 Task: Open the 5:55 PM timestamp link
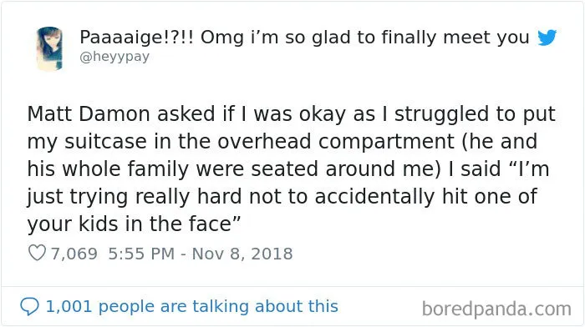[x=141, y=254]
